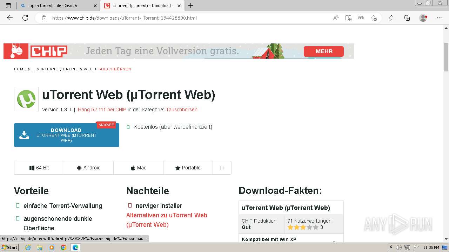This screenshot has width=449, height=252.
Task: Open 'Alternativen zu uTorrent Web' link
Action: [167, 220]
